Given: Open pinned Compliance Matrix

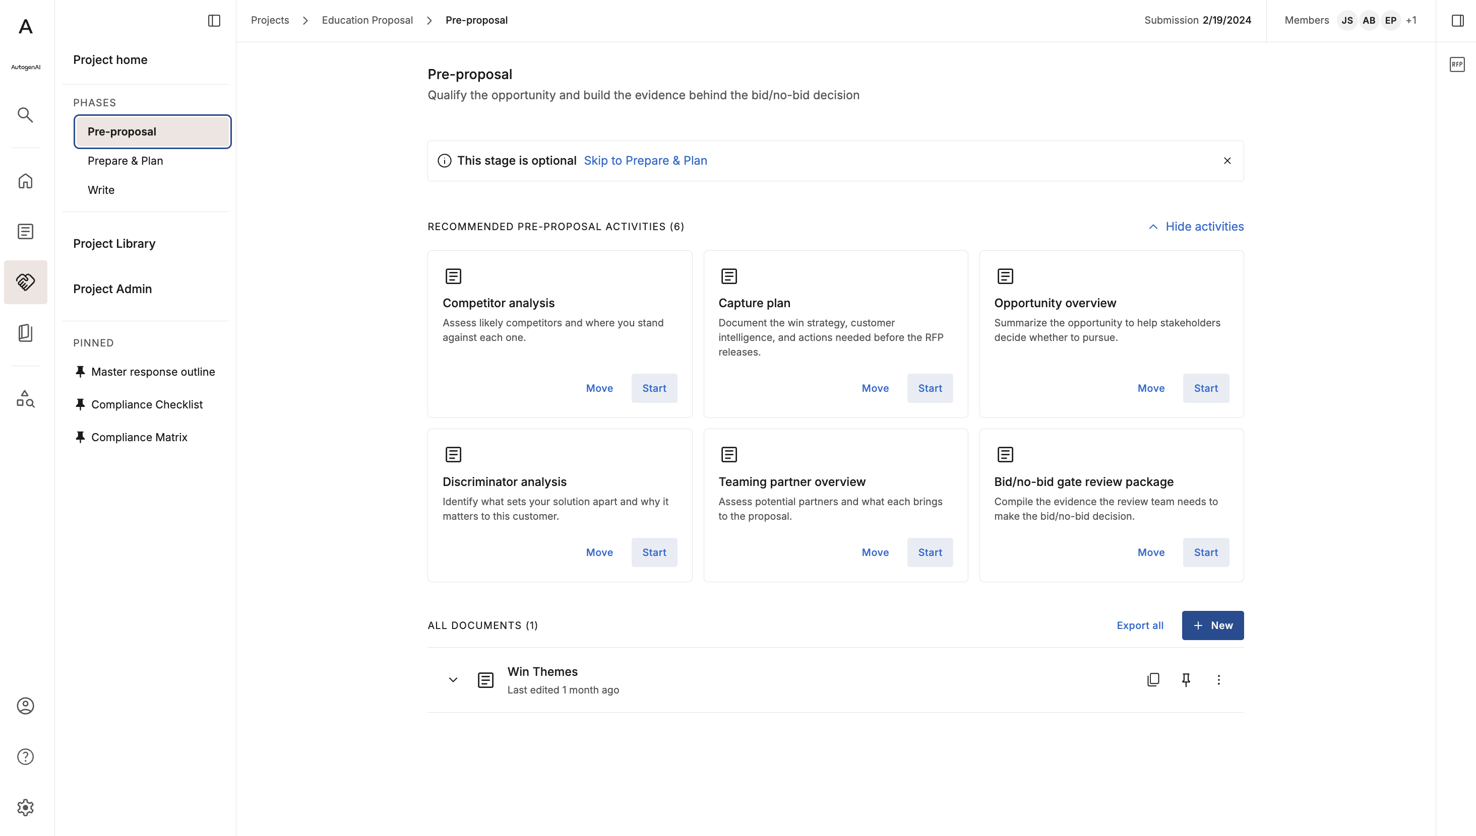Looking at the screenshot, I should 132,438.
